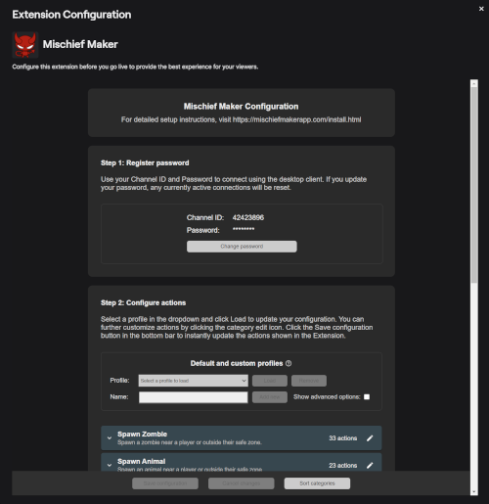
Task: Click the Mischief Maker devil logo icon
Action: point(25,45)
